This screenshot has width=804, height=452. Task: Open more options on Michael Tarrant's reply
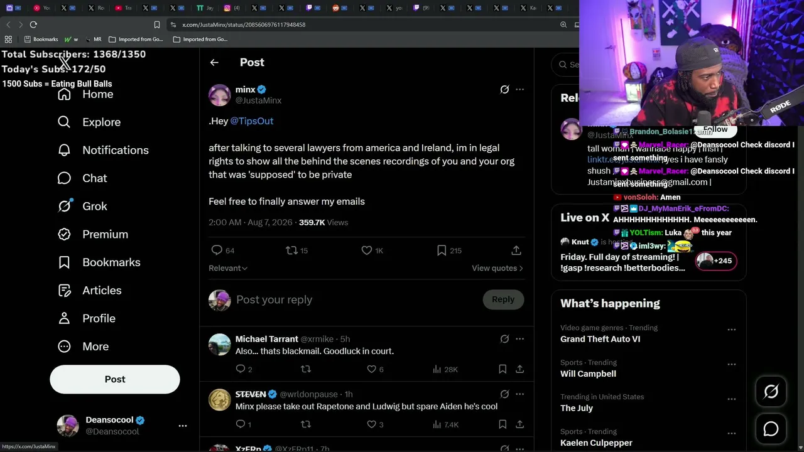point(519,339)
